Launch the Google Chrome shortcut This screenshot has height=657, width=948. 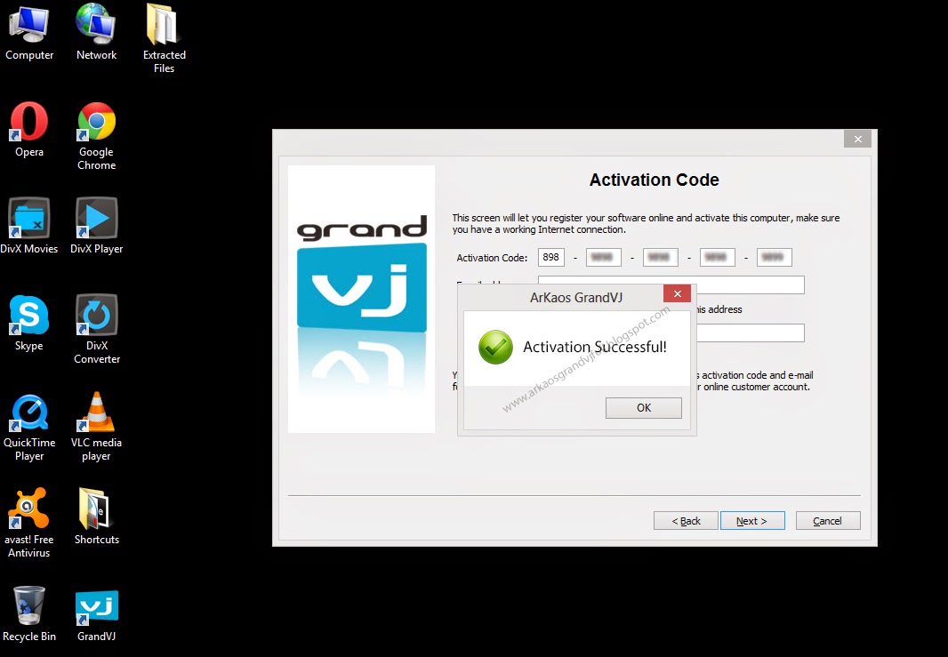click(96, 137)
